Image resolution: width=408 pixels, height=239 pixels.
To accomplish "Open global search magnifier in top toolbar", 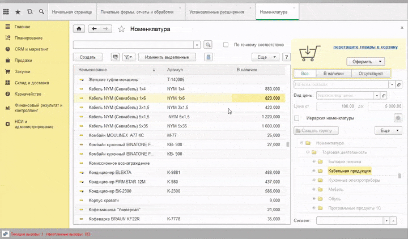I will pyautogui.click(x=41, y=12).
